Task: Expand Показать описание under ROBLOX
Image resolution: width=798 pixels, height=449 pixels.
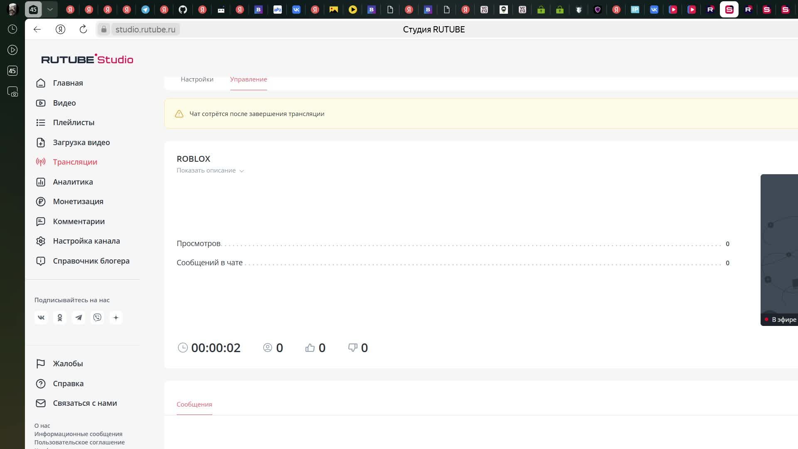Action: (210, 170)
